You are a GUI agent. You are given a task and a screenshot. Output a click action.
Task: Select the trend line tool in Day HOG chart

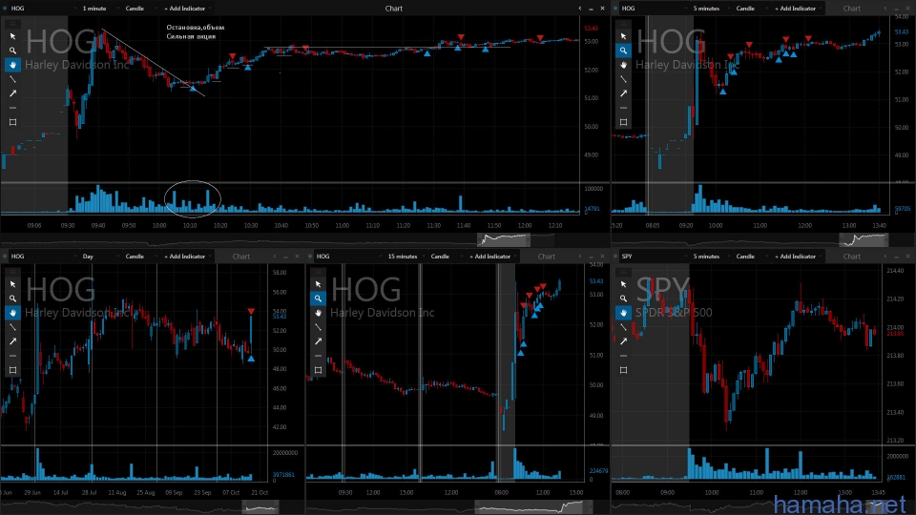[12, 327]
